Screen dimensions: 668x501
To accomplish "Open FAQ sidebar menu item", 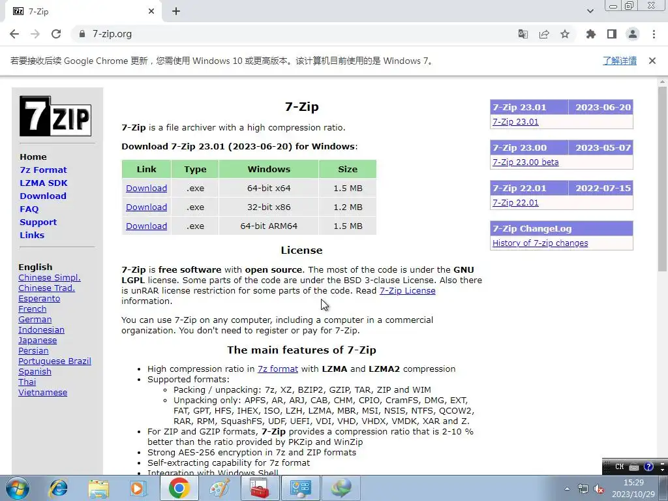I will pyautogui.click(x=29, y=209).
